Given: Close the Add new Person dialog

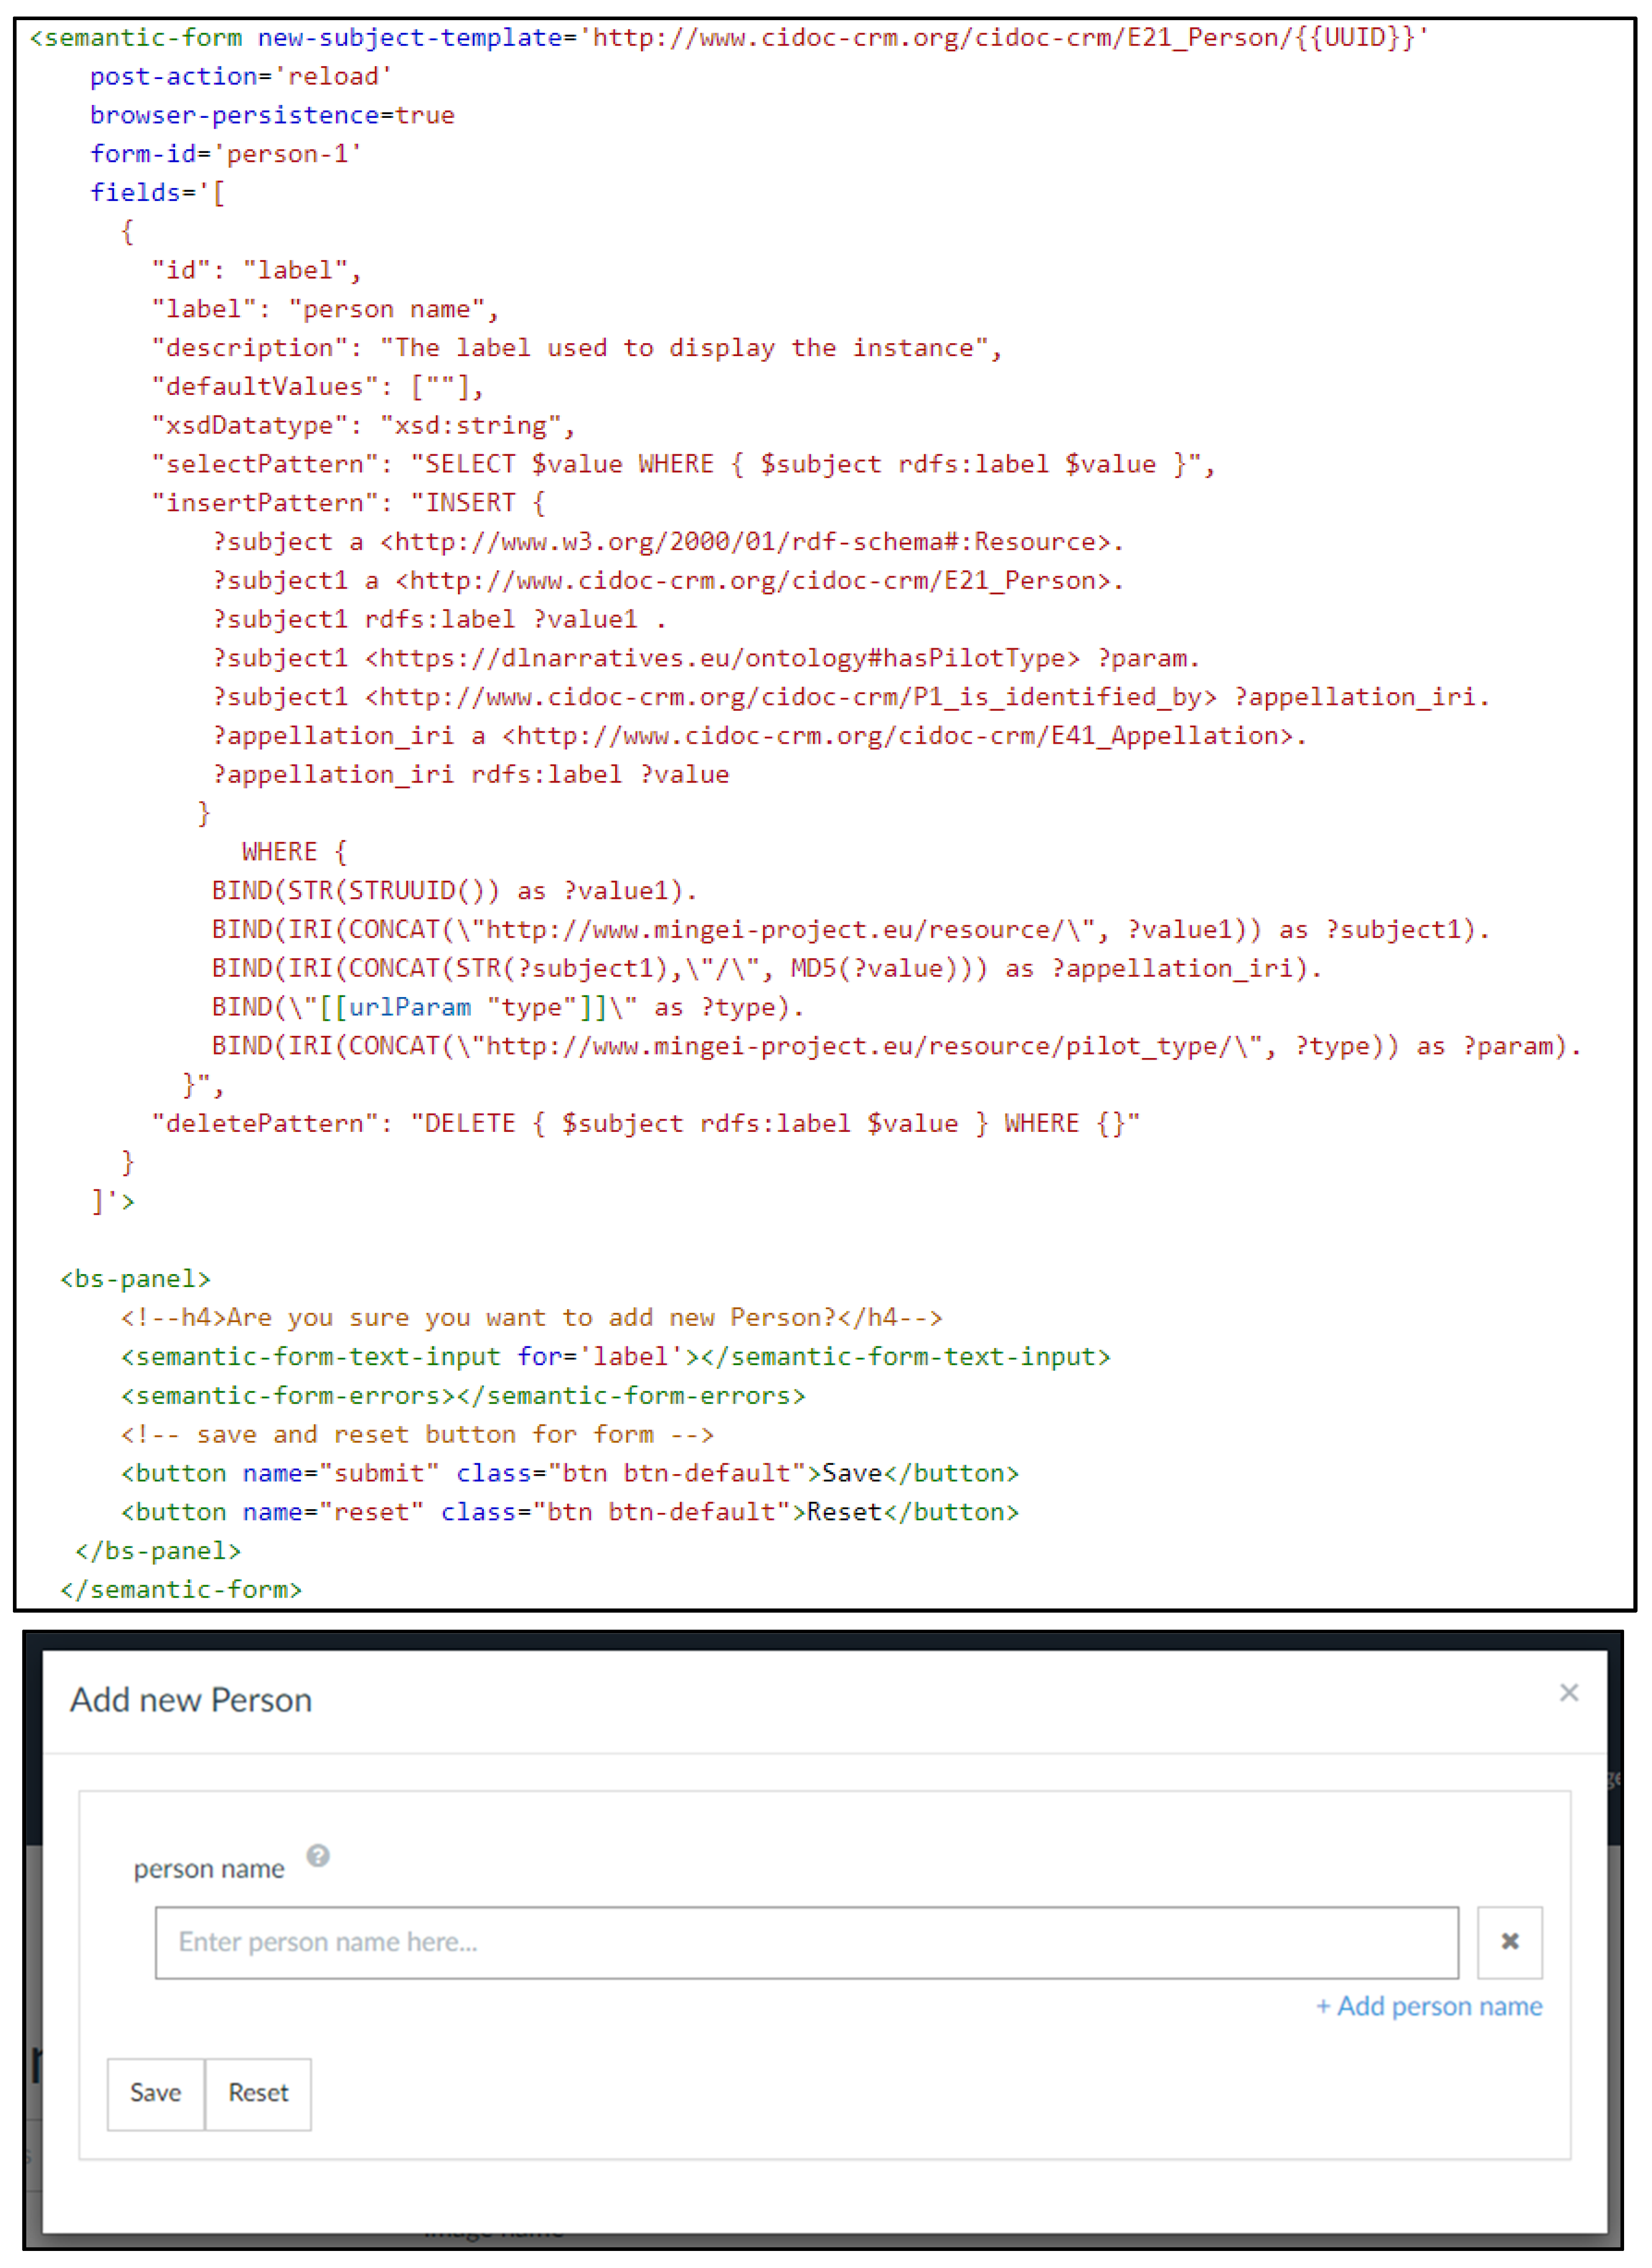Looking at the screenshot, I should click(1568, 1693).
